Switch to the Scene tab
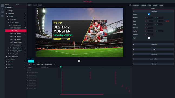The width and height of the screenshot is (175, 98). [18, 5]
